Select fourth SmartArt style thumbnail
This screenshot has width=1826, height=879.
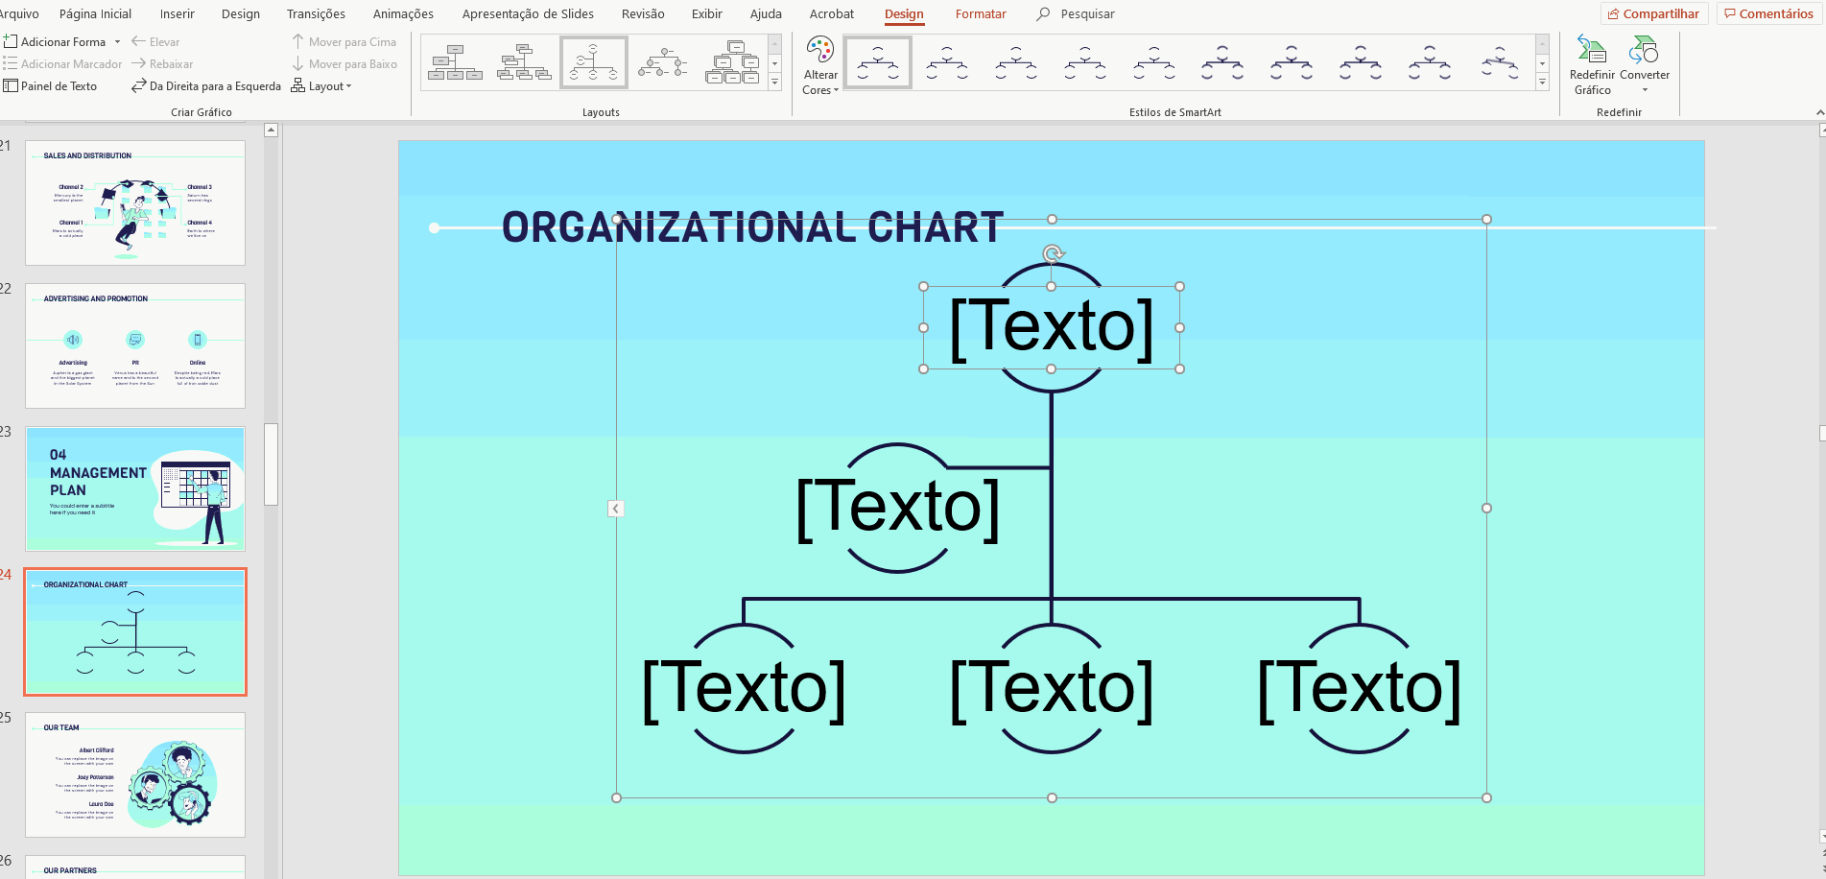point(1085,62)
